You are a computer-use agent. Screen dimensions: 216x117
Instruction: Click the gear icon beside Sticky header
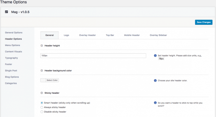pos(42,93)
